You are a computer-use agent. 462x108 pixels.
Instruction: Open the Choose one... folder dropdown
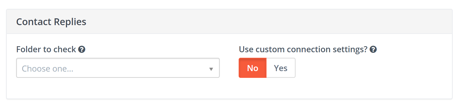(x=118, y=68)
